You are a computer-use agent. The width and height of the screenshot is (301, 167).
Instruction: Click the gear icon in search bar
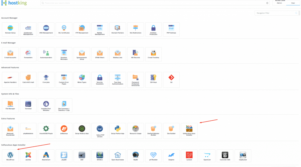[267, 3]
